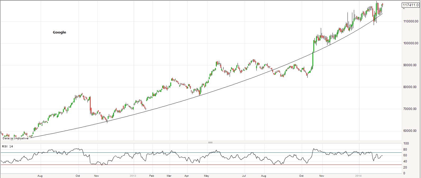The height and width of the screenshot is (178, 421).
Task: Click the current price box 117411.0
Action: pos(410,5)
